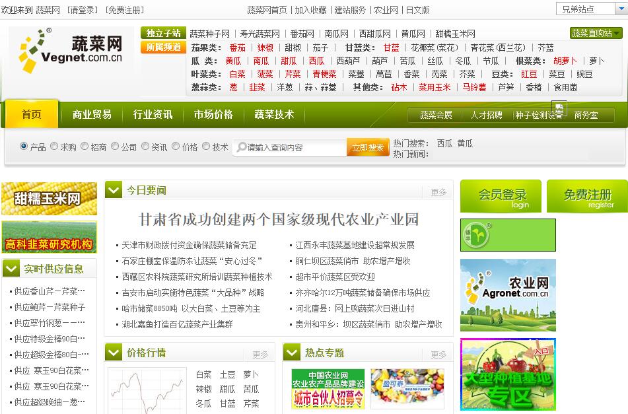Select the 资讯 radio button

click(145, 147)
